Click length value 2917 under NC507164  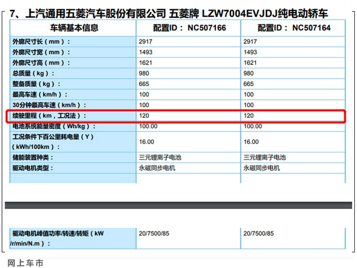pyautogui.click(x=250, y=42)
